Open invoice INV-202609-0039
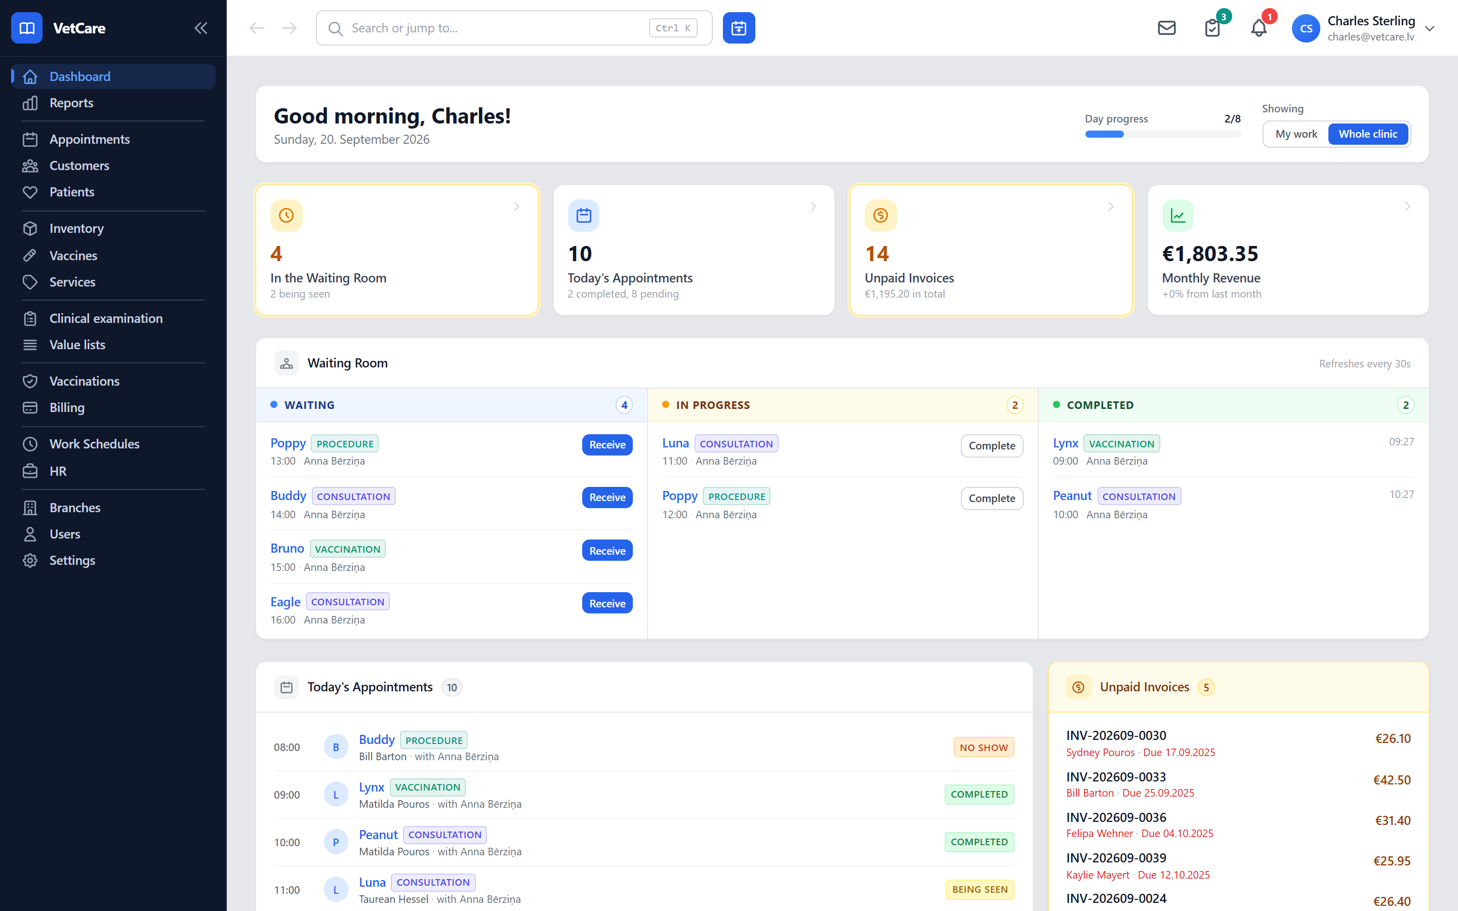 (1116, 858)
